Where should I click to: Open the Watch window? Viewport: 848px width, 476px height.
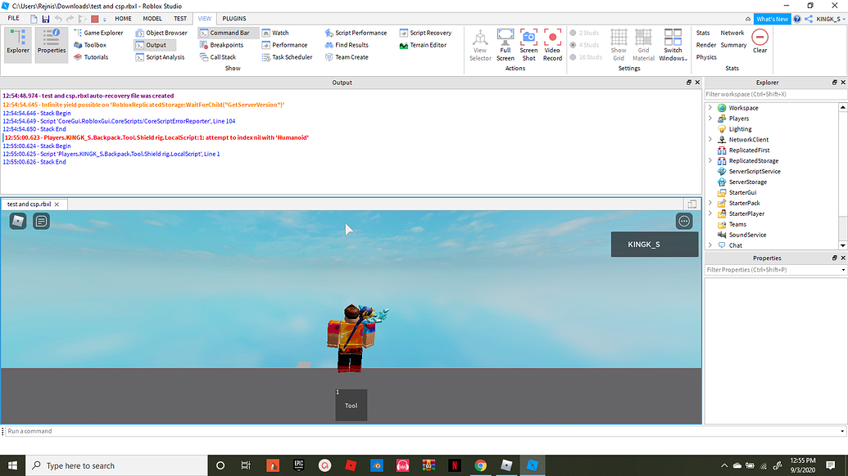coord(275,33)
